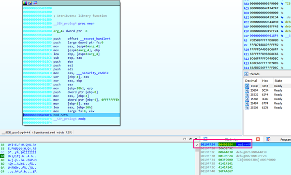Click the arrow beside R10 register
The height and width of the screenshot is (175, 291).
point(282,50)
